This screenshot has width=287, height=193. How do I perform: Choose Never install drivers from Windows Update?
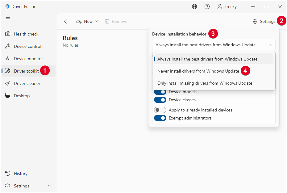coord(214,71)
